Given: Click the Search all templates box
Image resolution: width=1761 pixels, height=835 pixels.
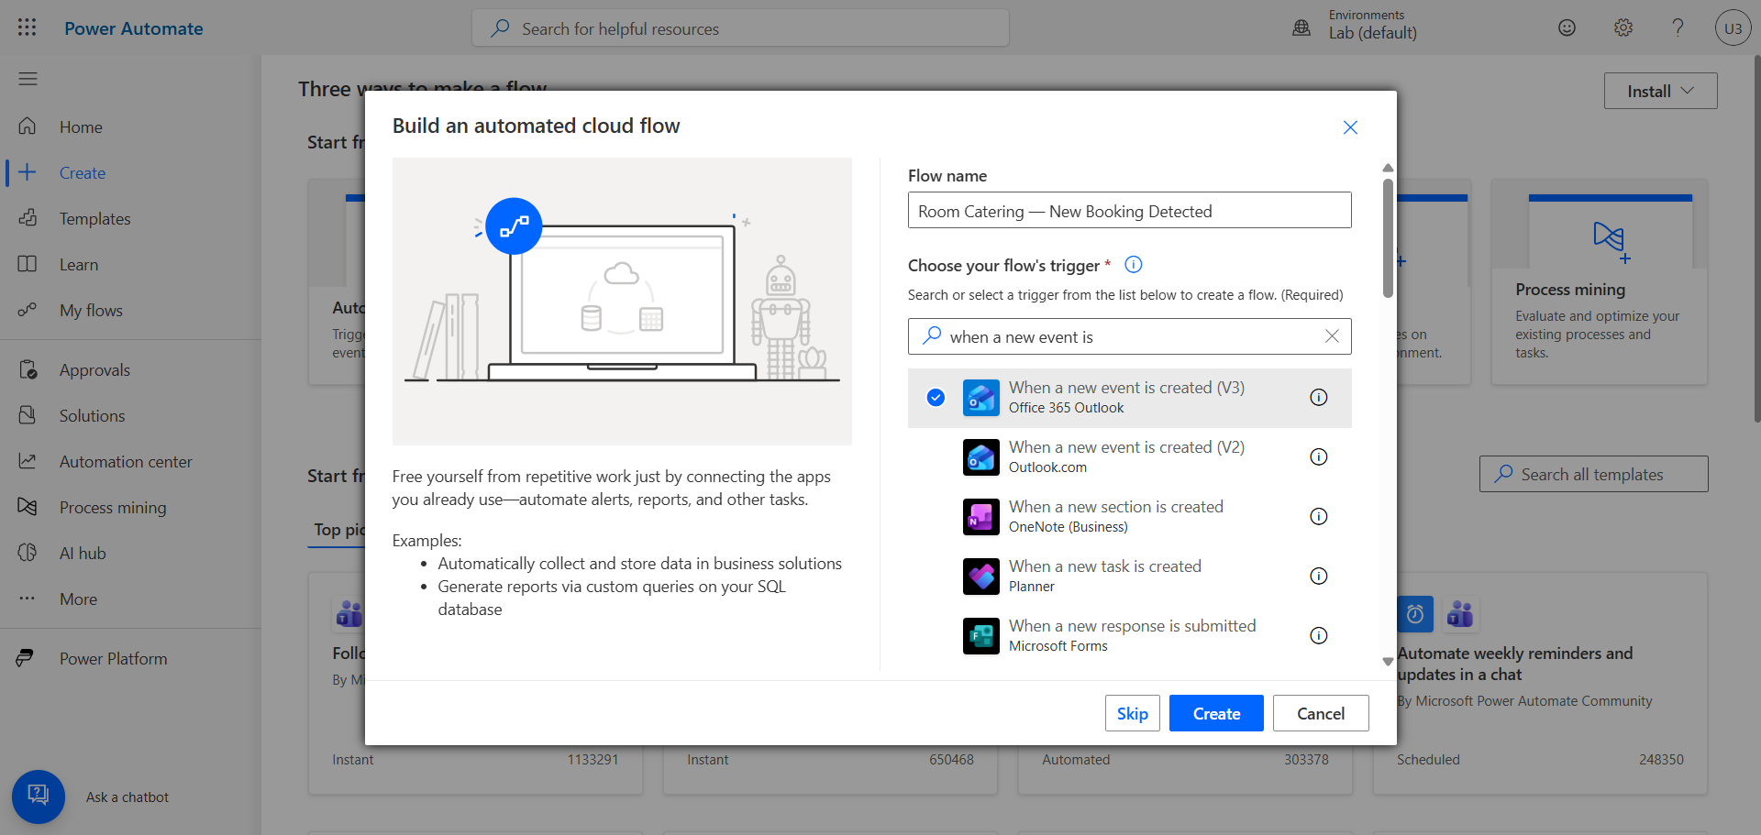Looking at the screenshot, I should coord(1593,474).
